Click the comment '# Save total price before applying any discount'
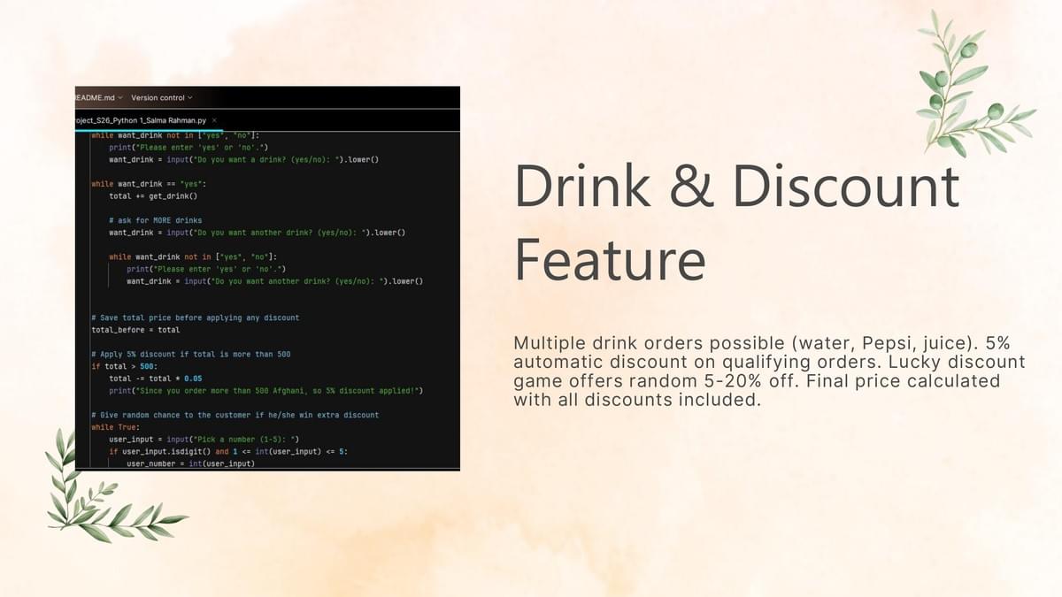 tap(195, 318)
